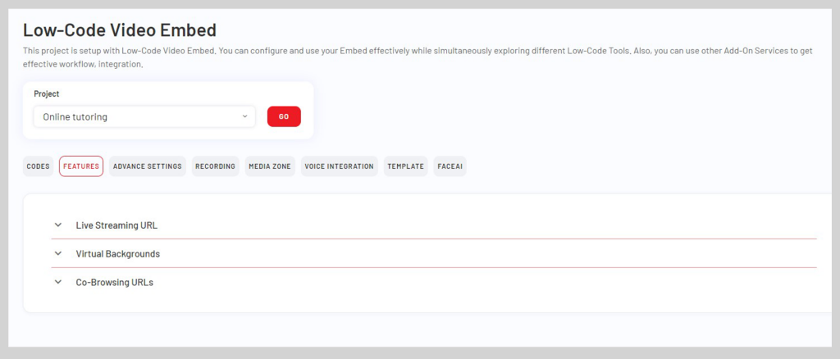The height and width of the screenshot is (359, 840).
Task: Click the Co-Browsing URLs label
Action: [115, 283]
